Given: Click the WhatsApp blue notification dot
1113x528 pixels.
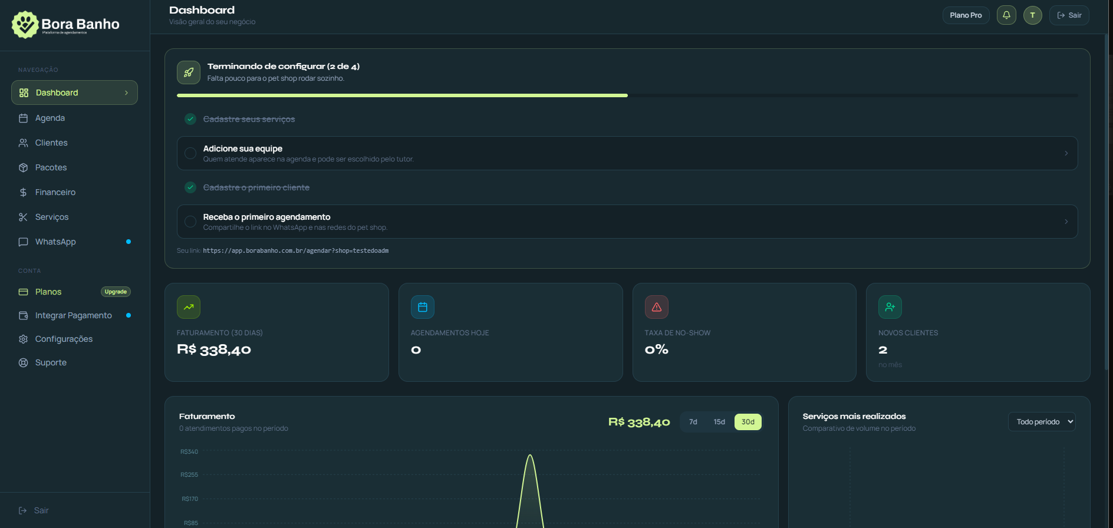Looking at the screenshot, I should pos(129,242).
